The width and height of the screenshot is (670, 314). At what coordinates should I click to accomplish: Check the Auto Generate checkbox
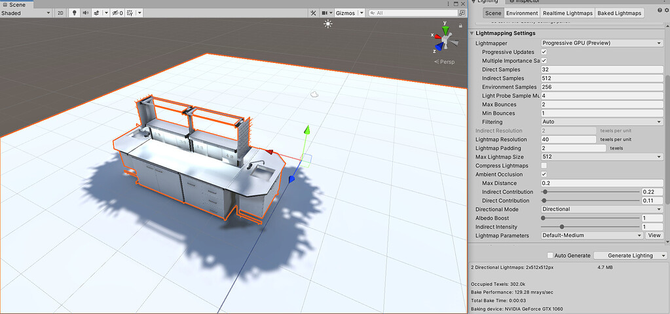pyautogui.click(x=550, y=256)
